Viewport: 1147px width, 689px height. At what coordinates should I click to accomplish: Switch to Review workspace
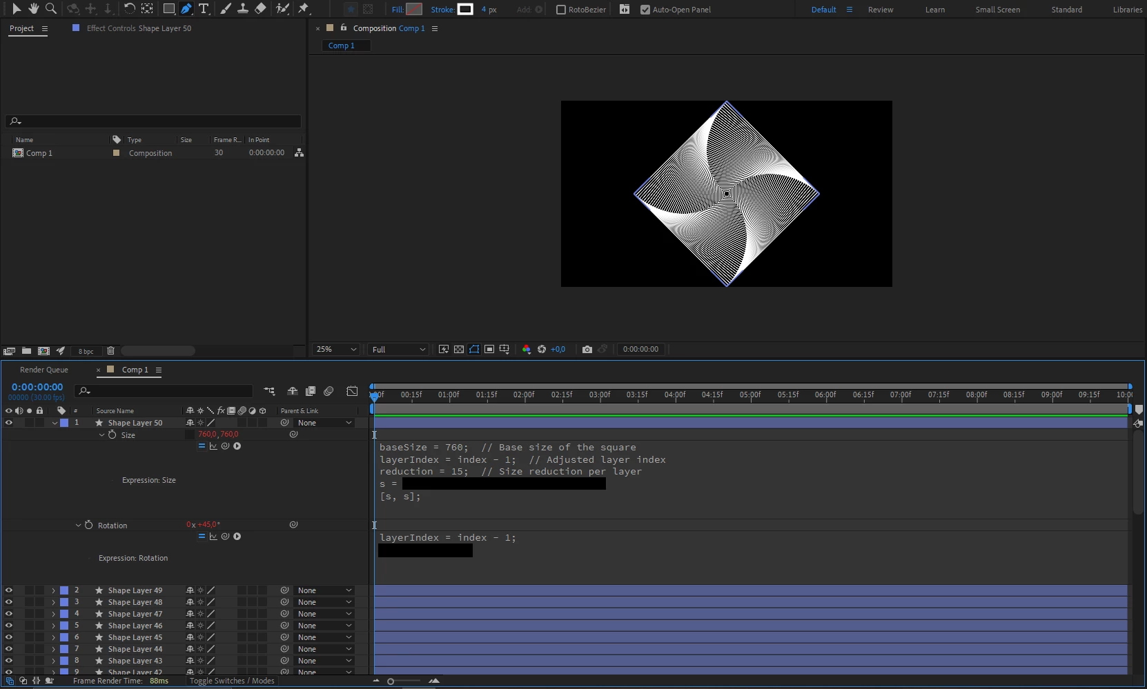881,10
